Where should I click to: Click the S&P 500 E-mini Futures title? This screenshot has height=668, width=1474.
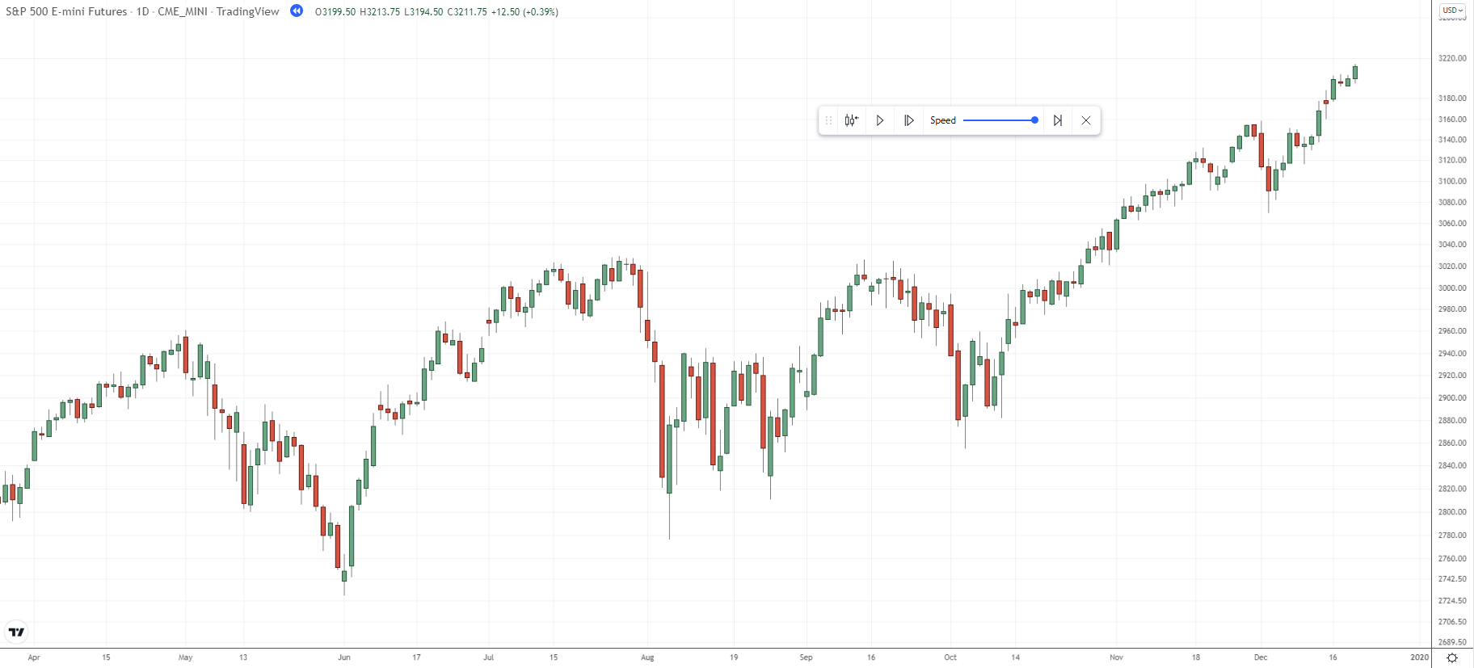(x=66, y=11)
